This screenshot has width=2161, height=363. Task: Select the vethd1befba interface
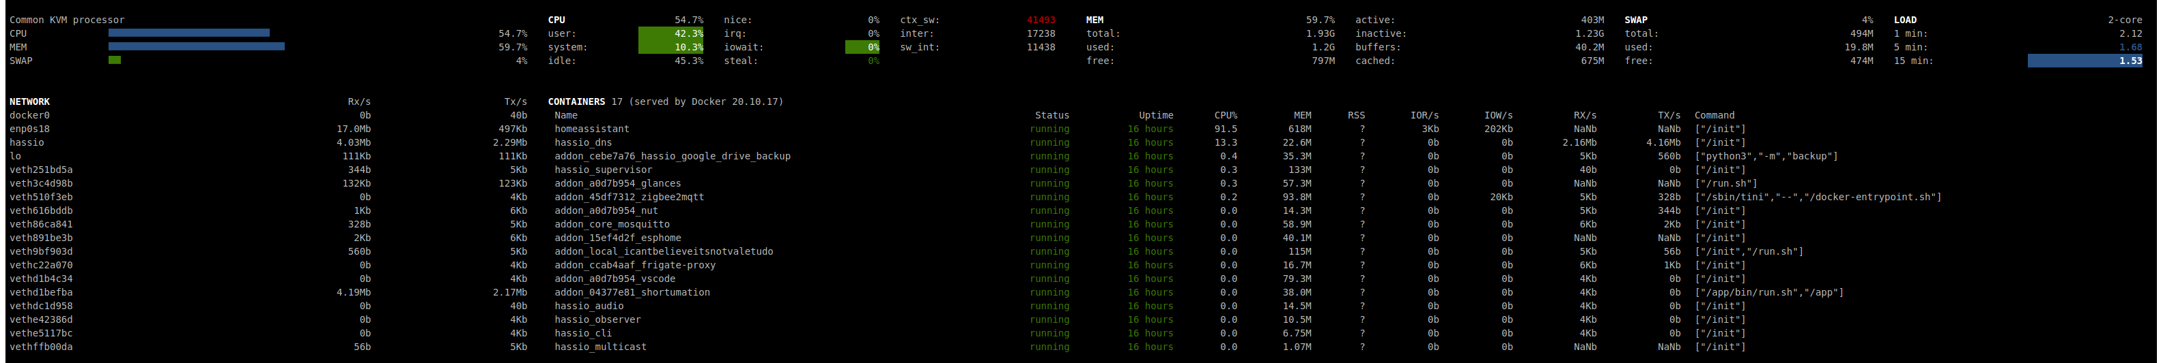pos(41,293)
